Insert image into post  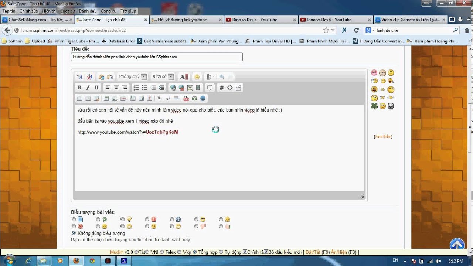(190, 88)
